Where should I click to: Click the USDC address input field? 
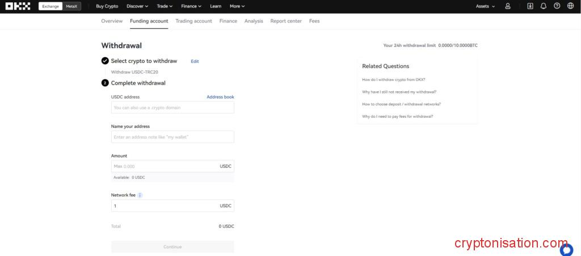click(x=172, y=108)
